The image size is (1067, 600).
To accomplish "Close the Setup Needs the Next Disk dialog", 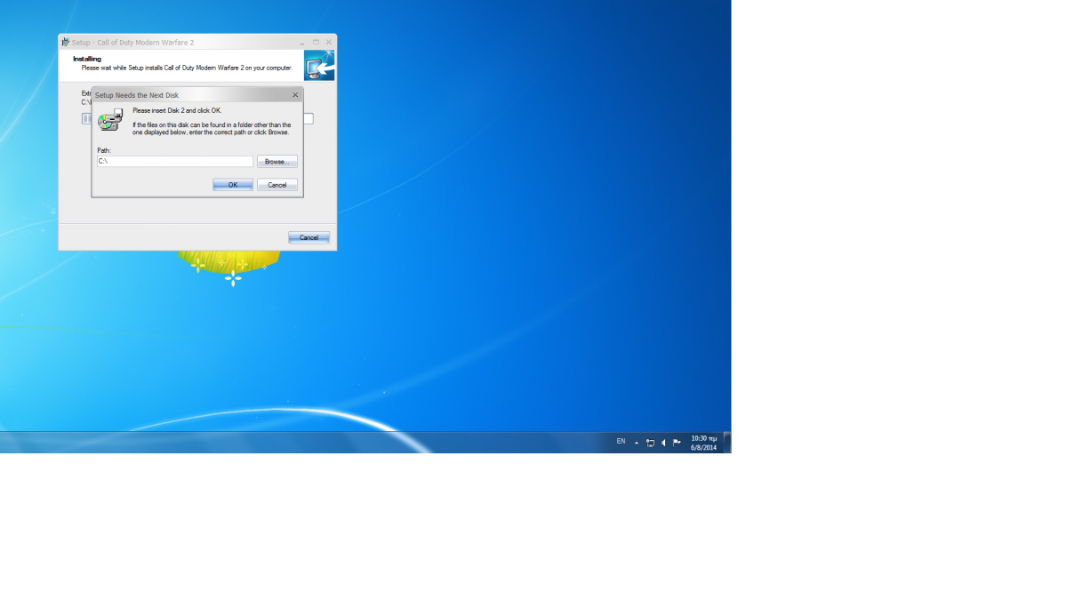I will pos(295,95).
